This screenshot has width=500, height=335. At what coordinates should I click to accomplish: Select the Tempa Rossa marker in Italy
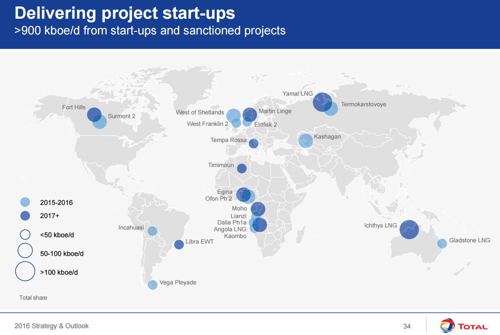(x=254, y=144)
